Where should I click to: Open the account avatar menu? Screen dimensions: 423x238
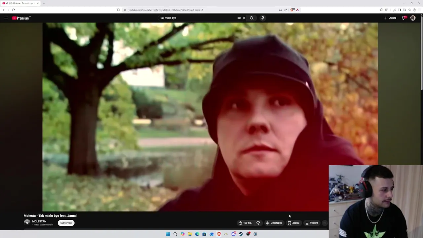(x=413, y=18)
